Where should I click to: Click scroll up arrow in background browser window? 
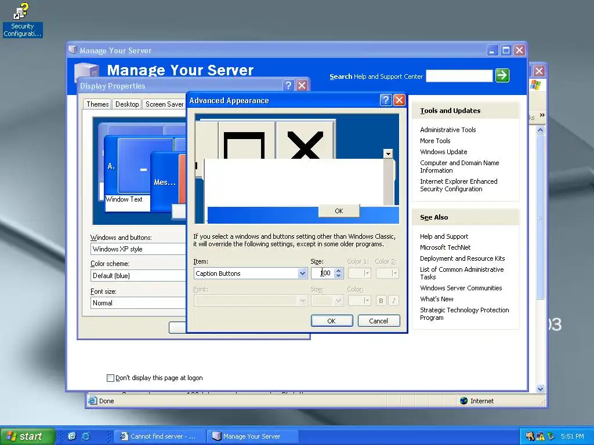(x=540, y=130)
